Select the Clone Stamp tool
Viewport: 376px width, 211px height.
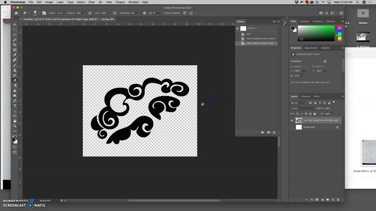15,70
